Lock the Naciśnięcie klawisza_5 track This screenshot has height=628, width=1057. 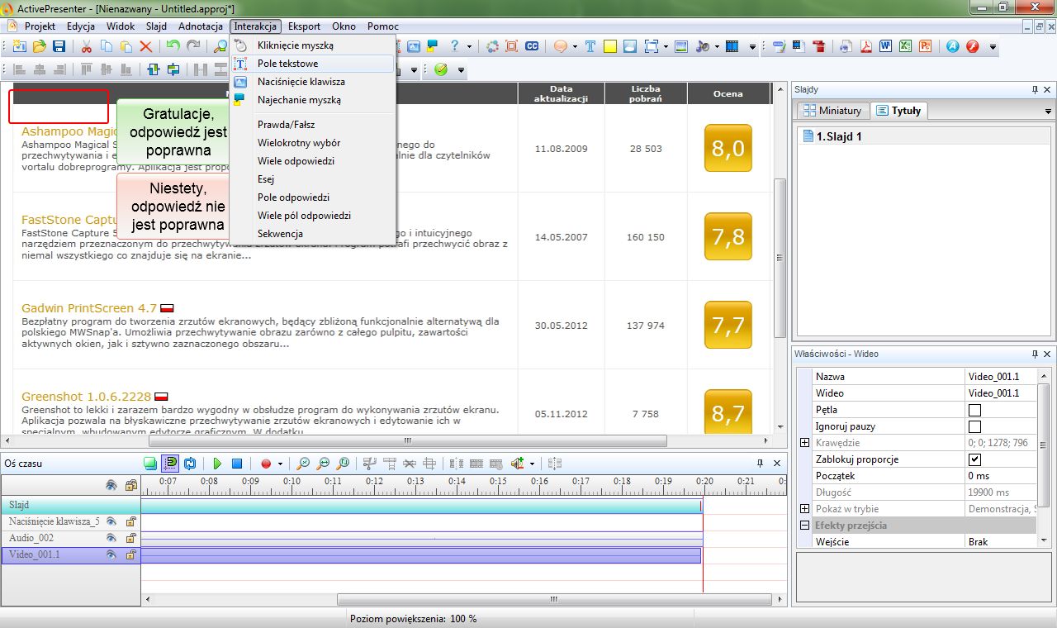(130, 521)
